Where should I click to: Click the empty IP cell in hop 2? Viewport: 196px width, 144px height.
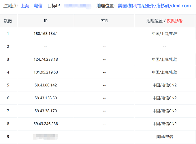[46, 47]
